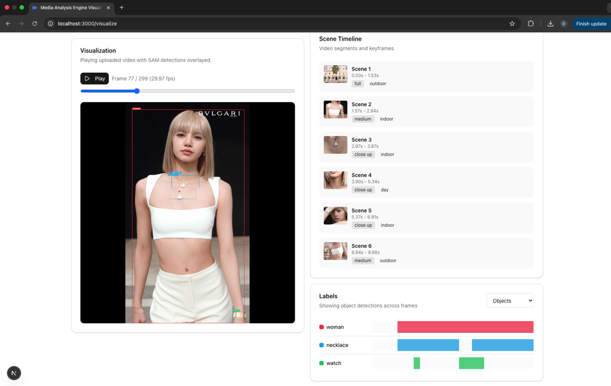Bookmark this page with the star icon
Screen dimensions: 611x386
512,24
